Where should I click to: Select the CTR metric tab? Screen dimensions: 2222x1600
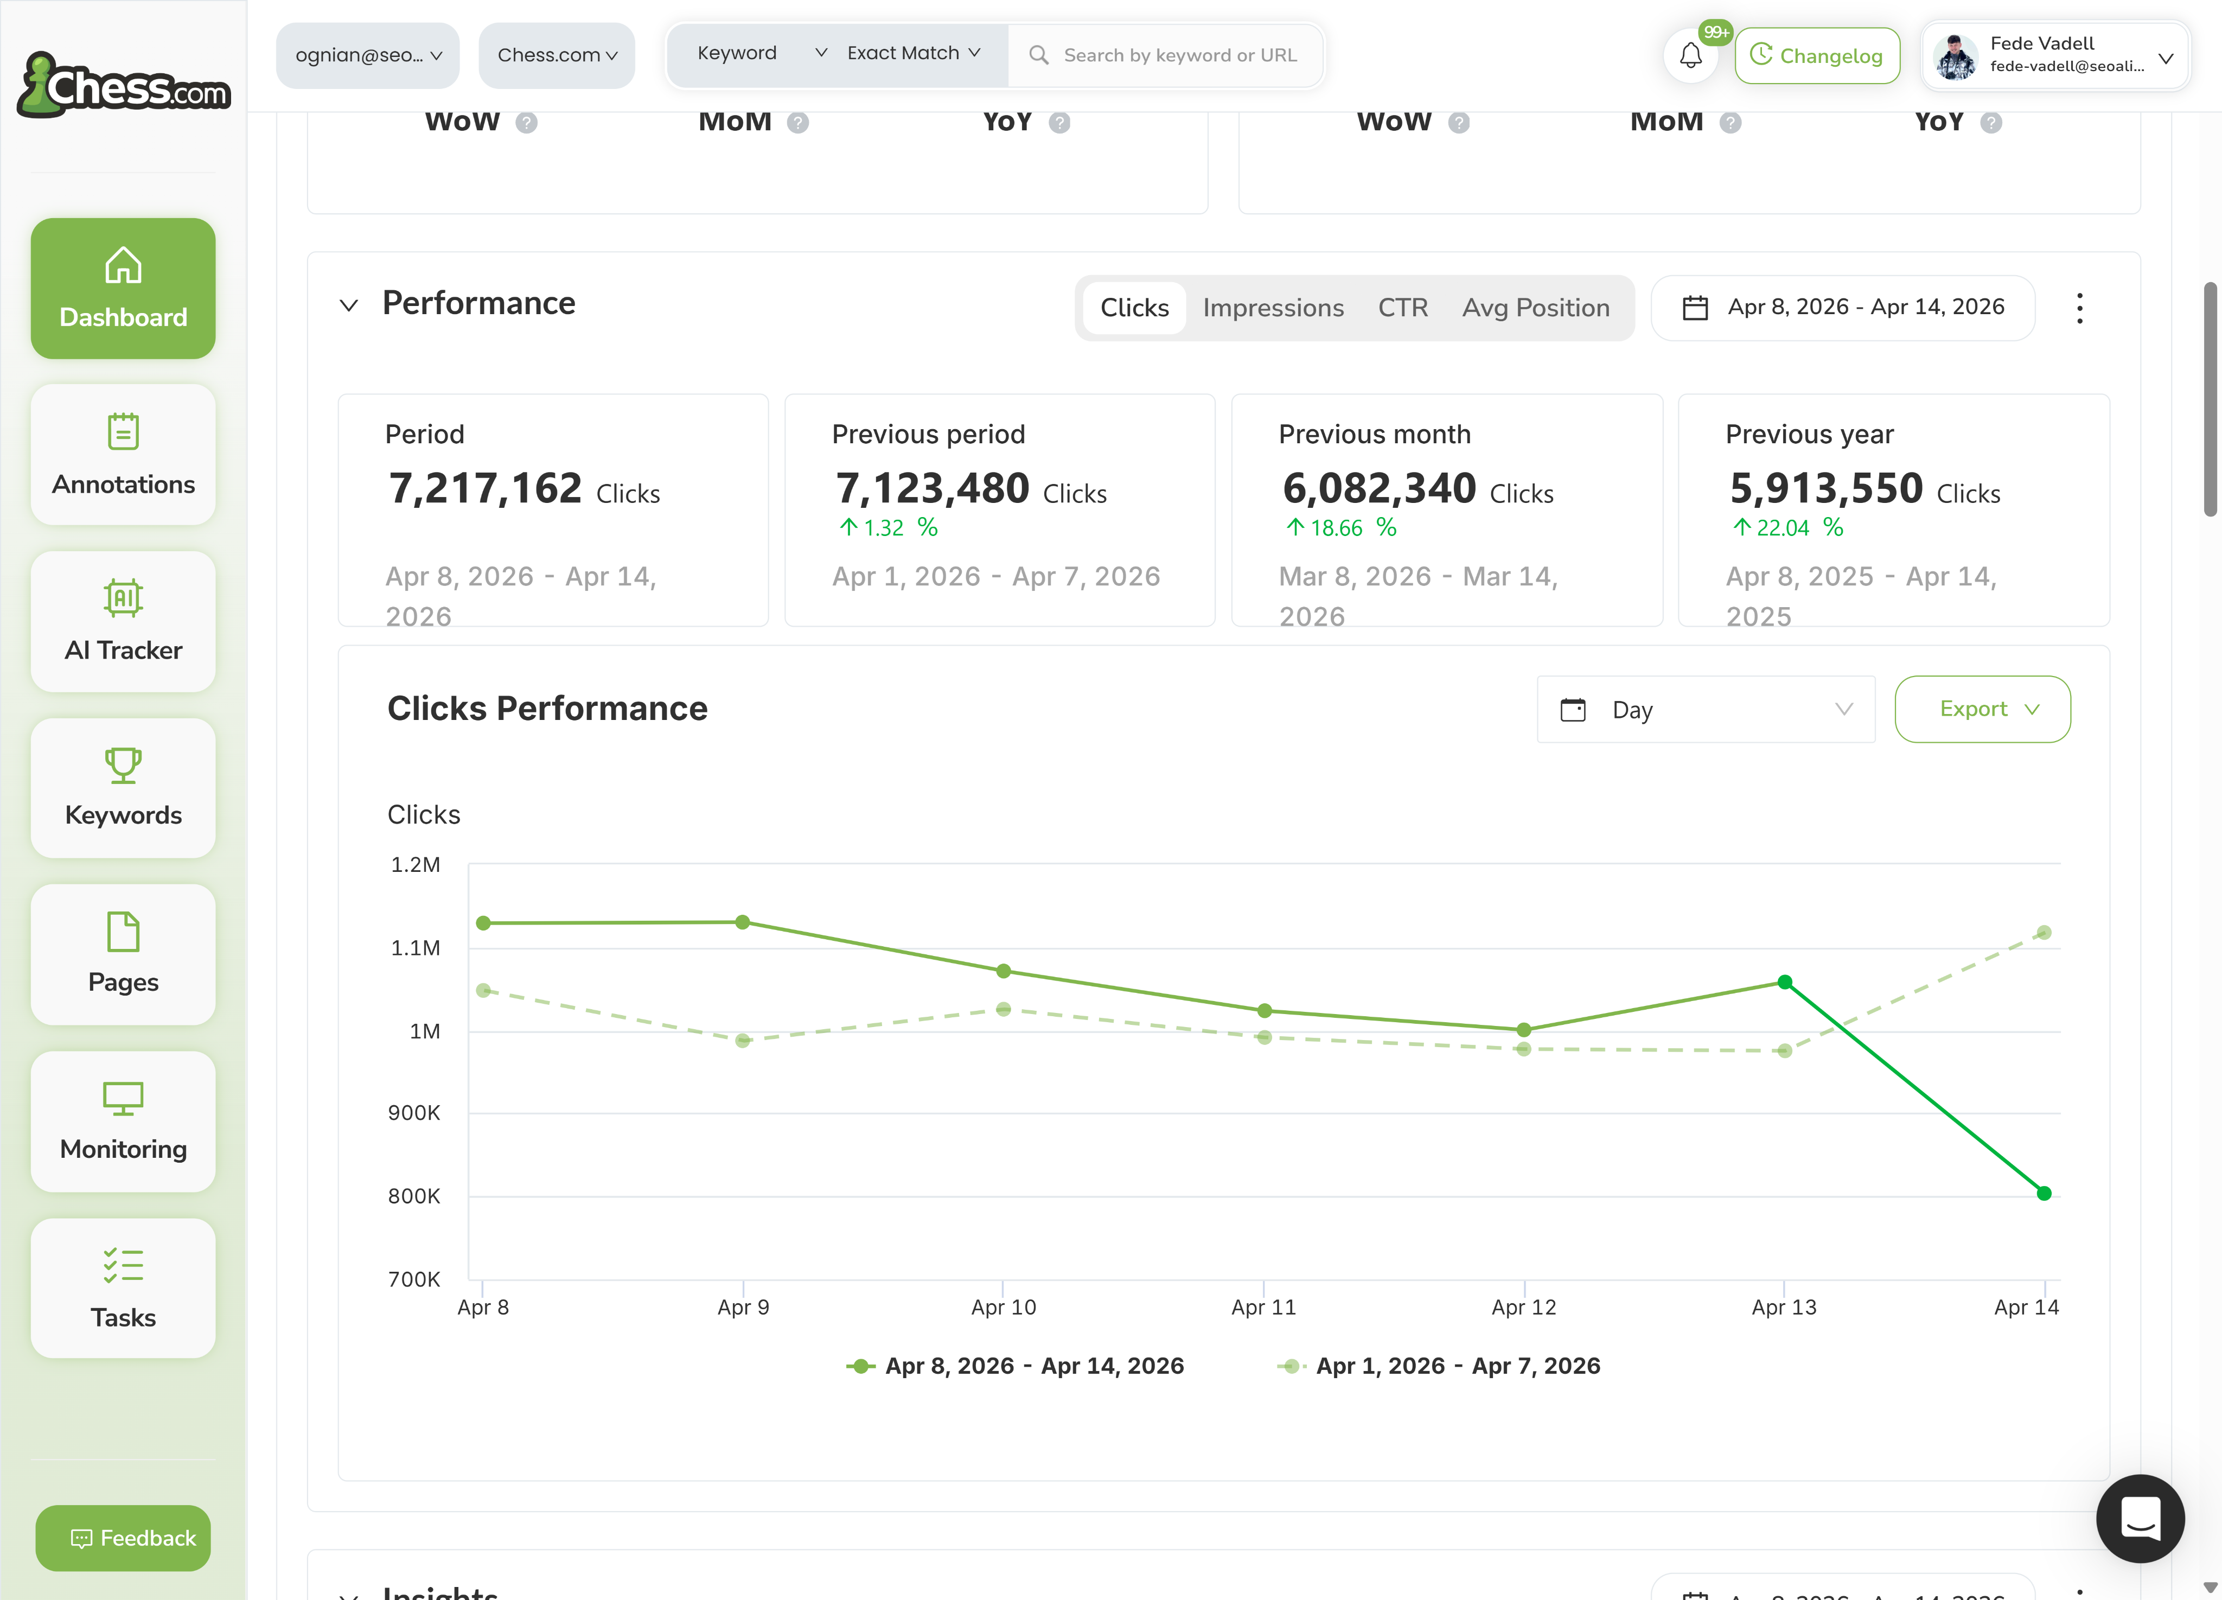1403,308
